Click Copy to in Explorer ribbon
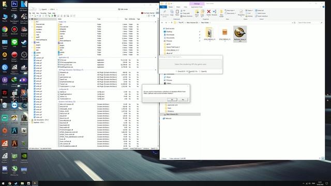The image size is (331, 186). pos(202,13)
